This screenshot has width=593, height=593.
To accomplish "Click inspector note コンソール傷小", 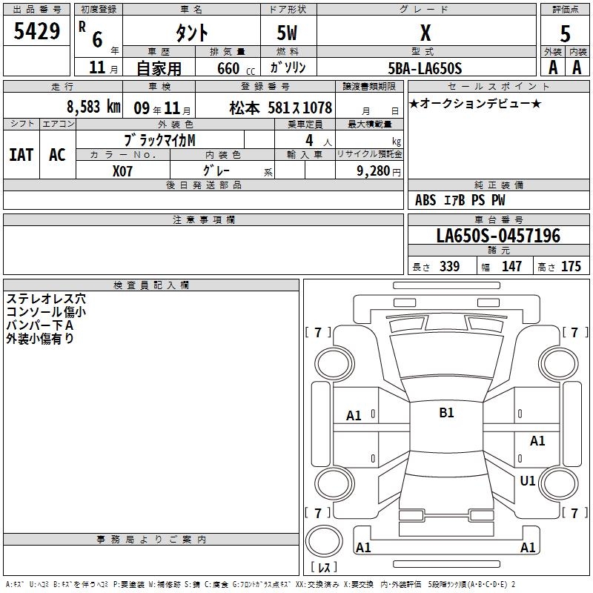I will coord(46,312).
